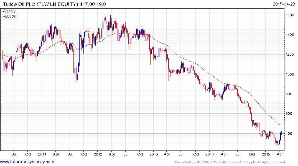Click the 800 price axis label

click(x=289, y=94)
